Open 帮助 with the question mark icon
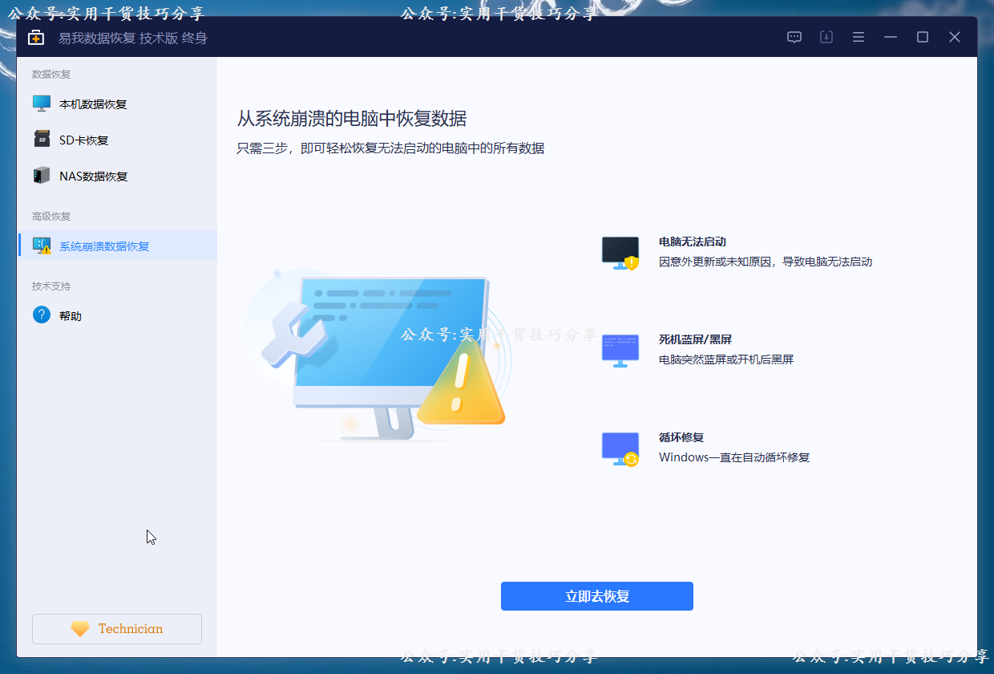Screen dimensions: 994x674 click(x=42, y=315)
